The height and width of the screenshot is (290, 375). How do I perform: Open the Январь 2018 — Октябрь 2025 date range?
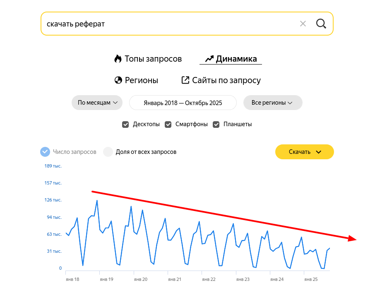pos(183,103)
